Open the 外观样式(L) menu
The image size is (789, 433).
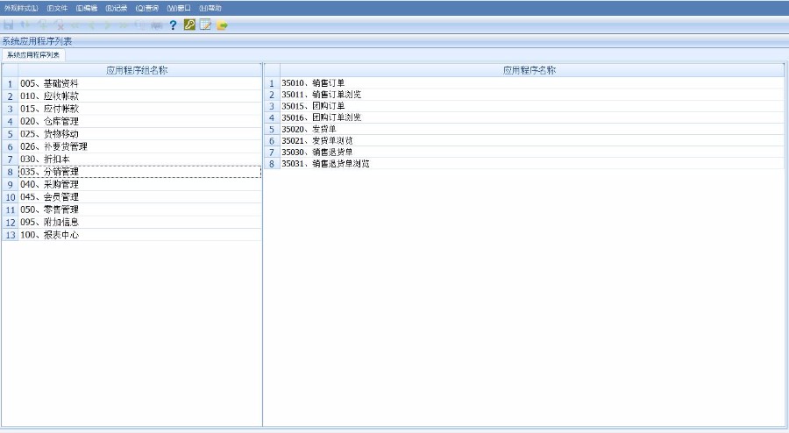pyautogui.click(x=21, y=8)
